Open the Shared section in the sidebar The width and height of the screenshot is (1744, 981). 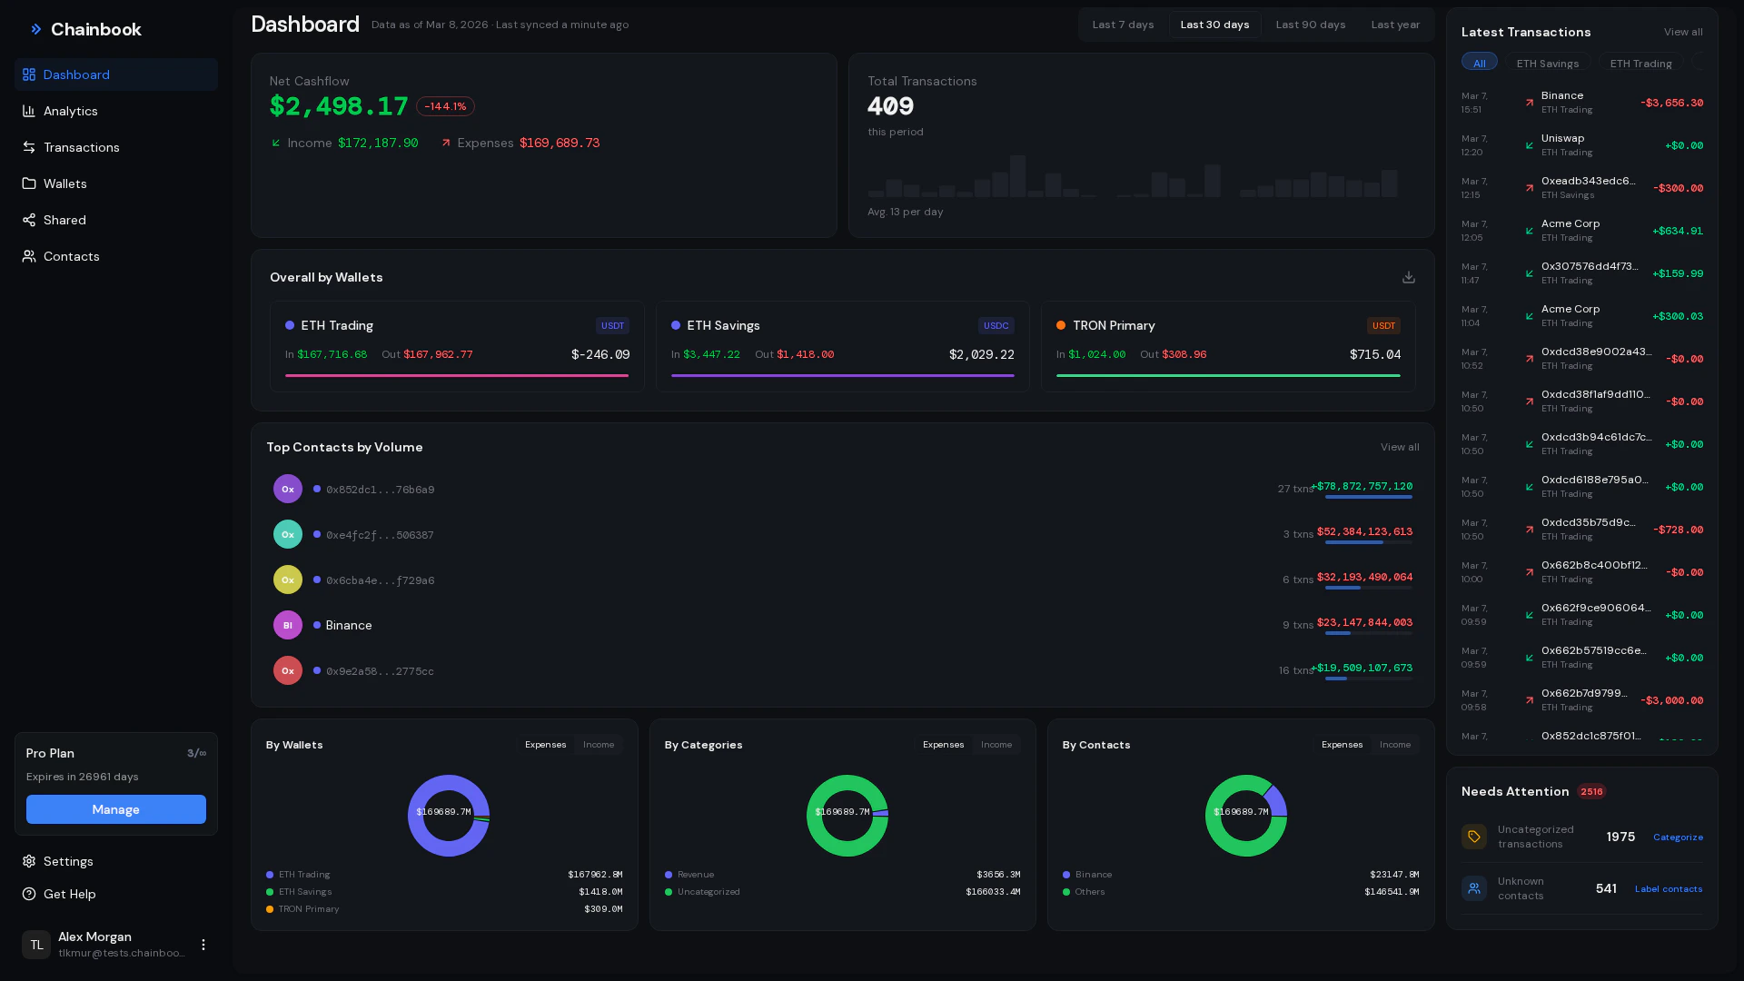(x=64, y=220)
